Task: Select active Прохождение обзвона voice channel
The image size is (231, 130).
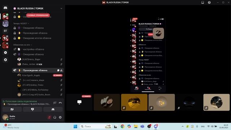Action: point(38,70)
